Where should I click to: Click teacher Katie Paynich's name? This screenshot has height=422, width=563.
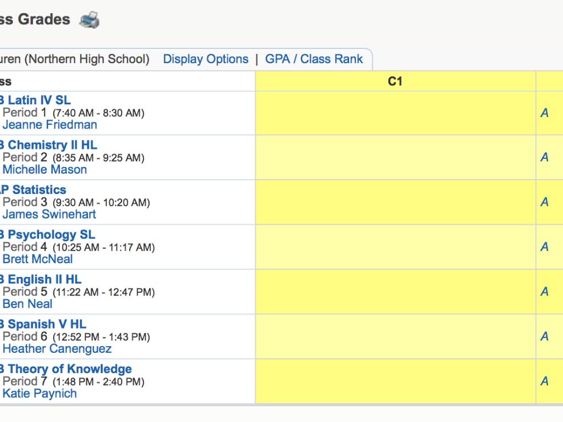[40, 393]
